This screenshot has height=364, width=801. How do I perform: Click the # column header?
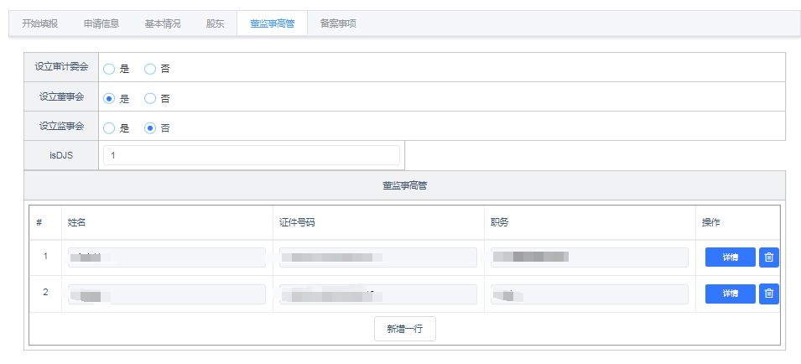tap(39, 223)
